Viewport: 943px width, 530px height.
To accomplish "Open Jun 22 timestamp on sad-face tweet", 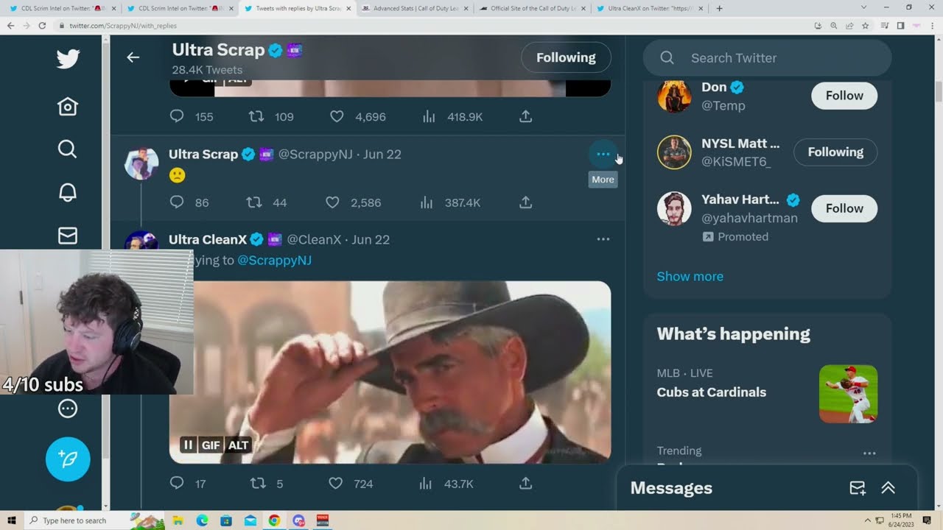I will click(x=382, y=154).
